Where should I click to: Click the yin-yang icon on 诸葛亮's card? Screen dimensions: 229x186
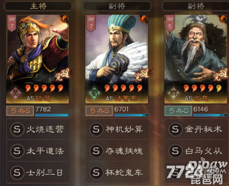144,19
